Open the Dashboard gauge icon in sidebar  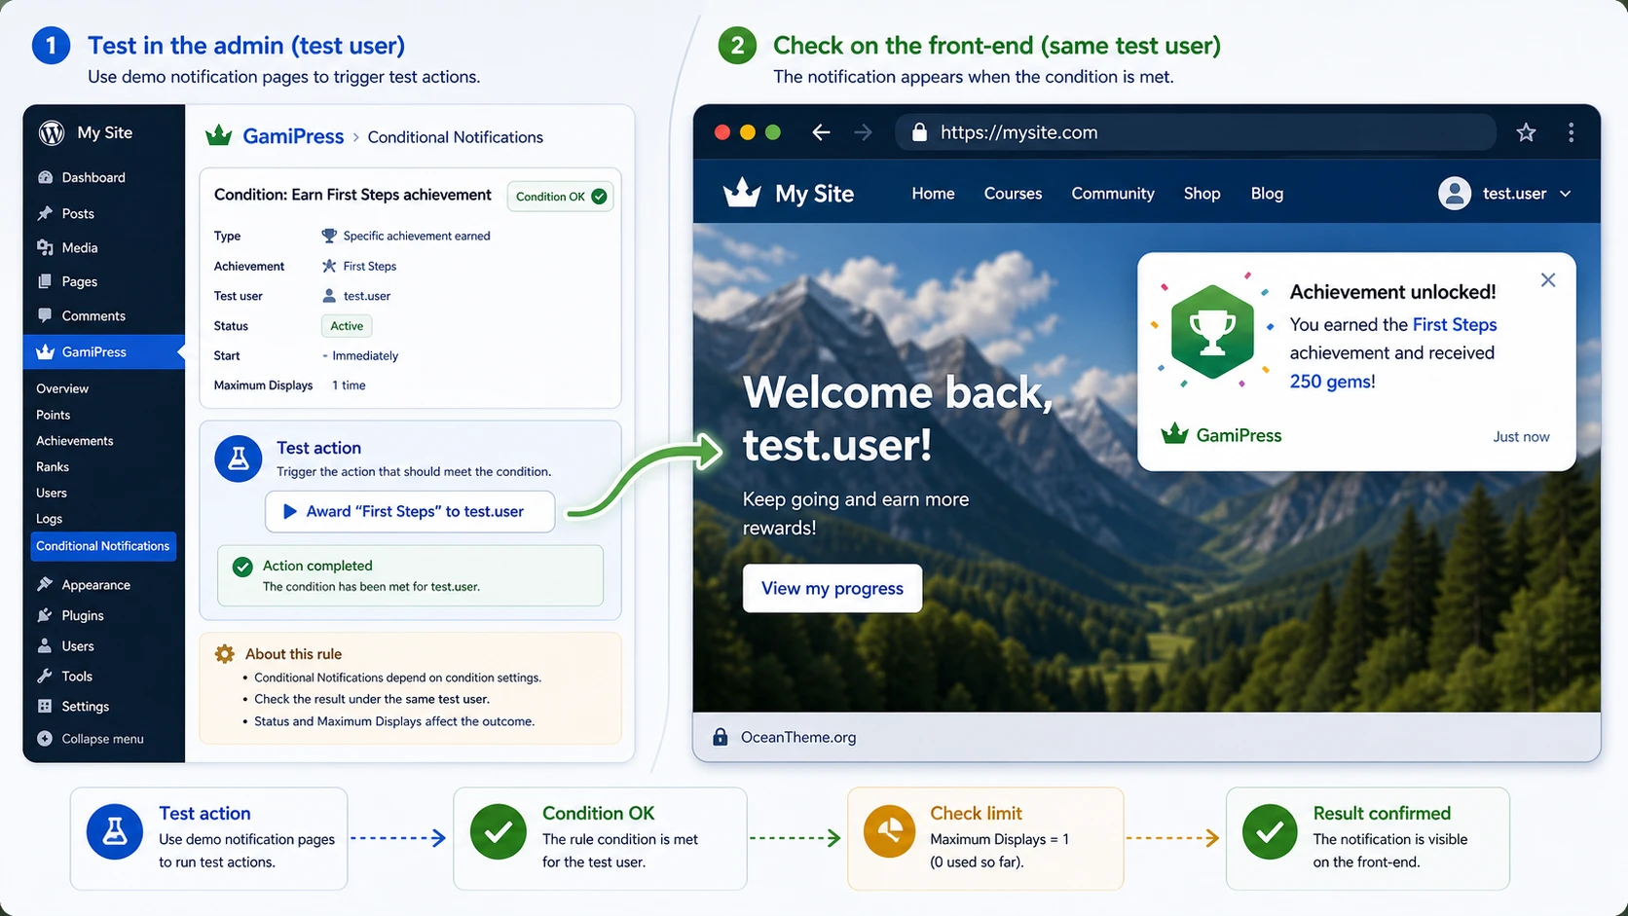(x=45, y=177)
